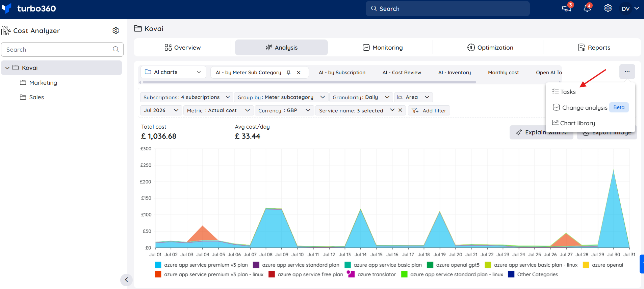Image resolution: width=644 pixels, height=289 pixels.
Task: Toggle azure app service basic plan - linux legend
Action: pyautogui.click(x=531, y=265)
